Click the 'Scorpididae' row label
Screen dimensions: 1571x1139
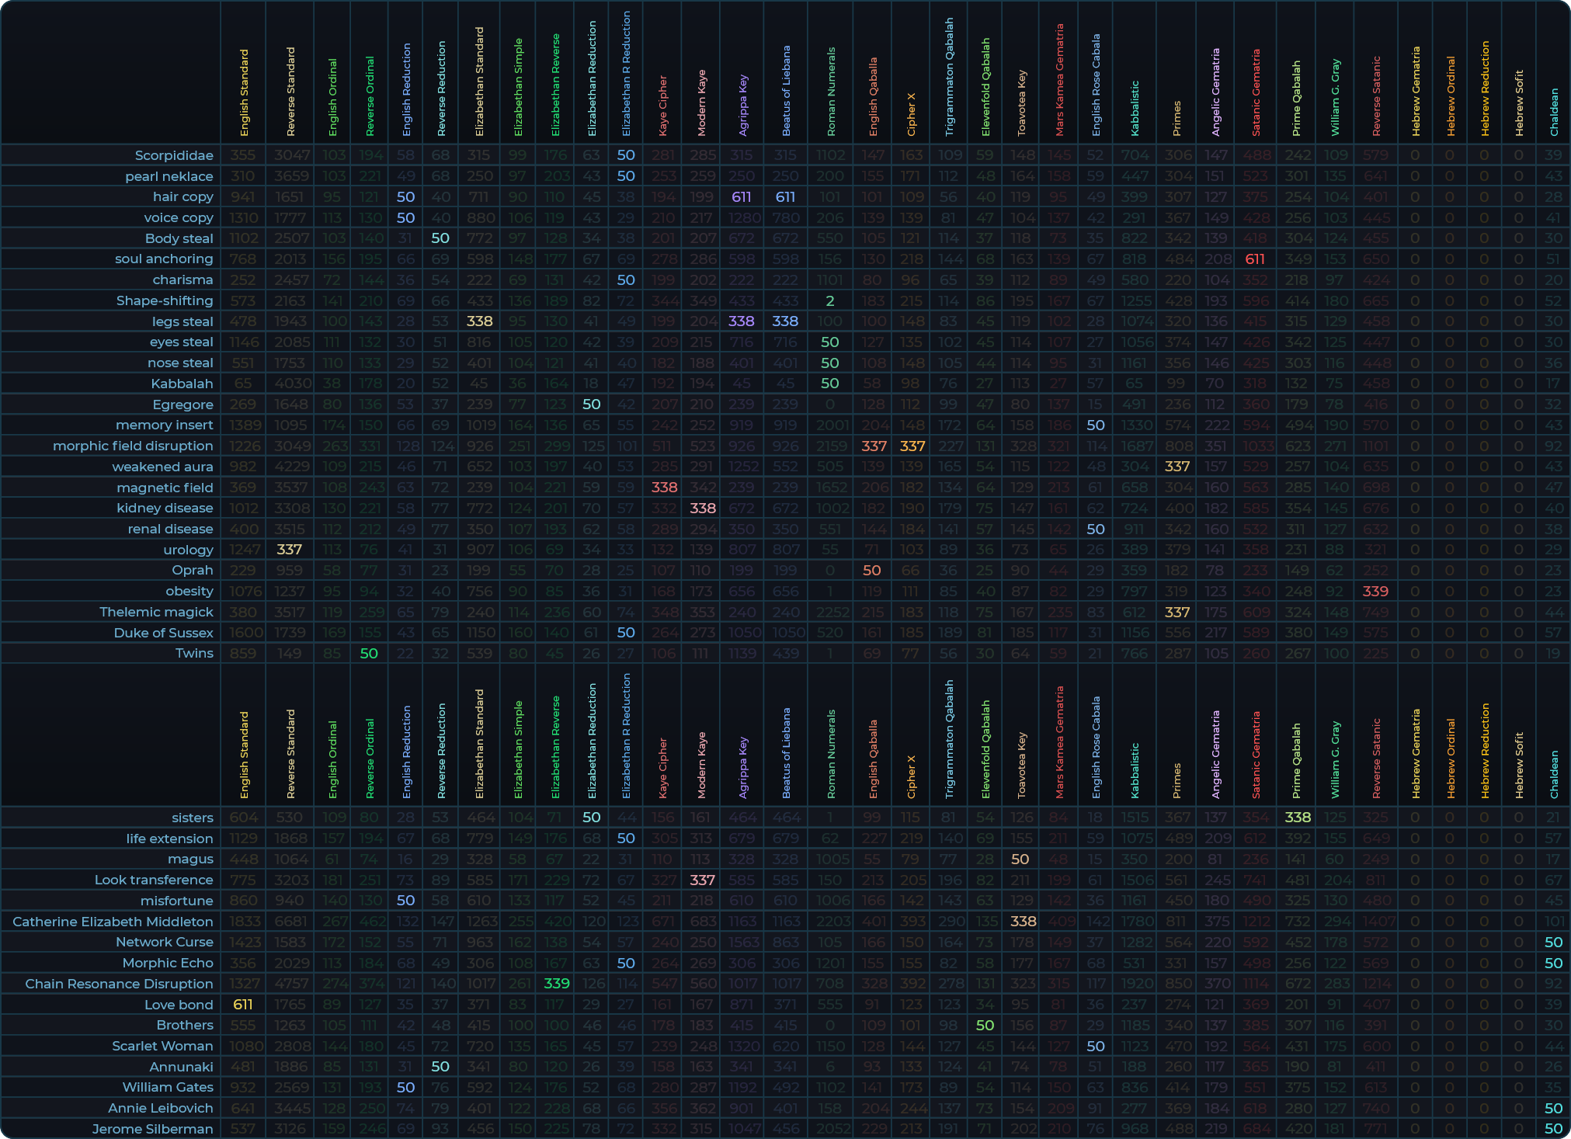173,155
